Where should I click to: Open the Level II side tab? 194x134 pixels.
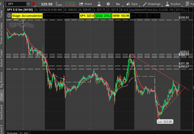(x=1, y=129)
